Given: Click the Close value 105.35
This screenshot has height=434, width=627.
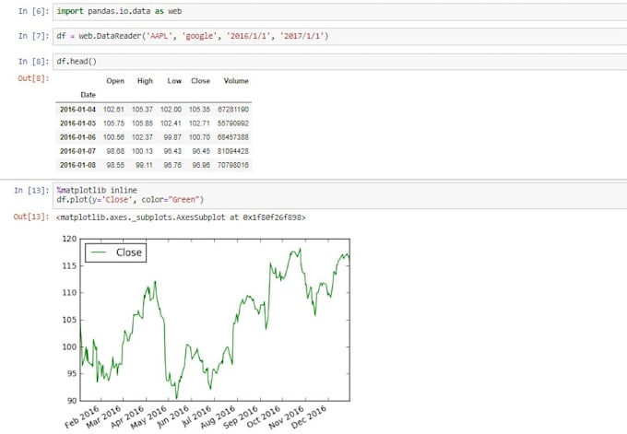Looking at the screenshot, I should click(x=199, y=110).
